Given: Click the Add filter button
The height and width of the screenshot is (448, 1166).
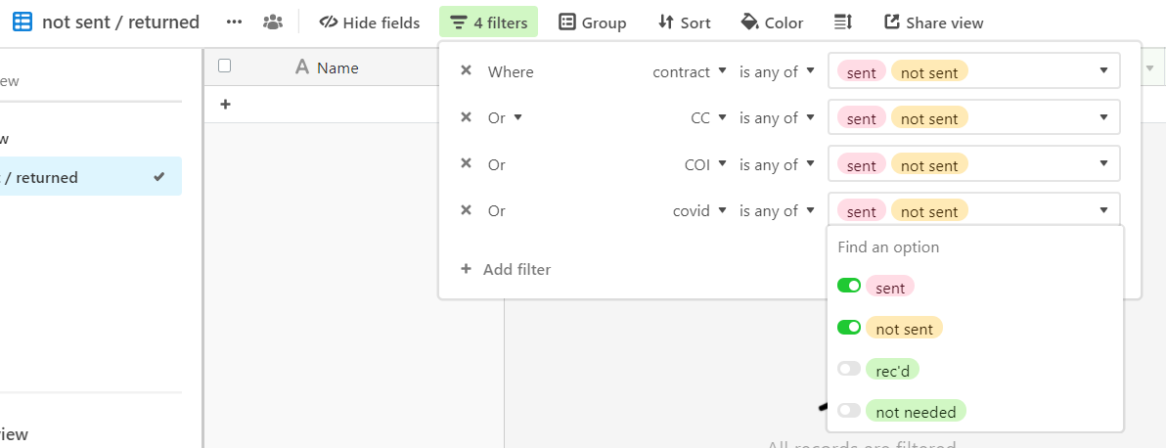Looking at the screenshot, I should point(506,269).
